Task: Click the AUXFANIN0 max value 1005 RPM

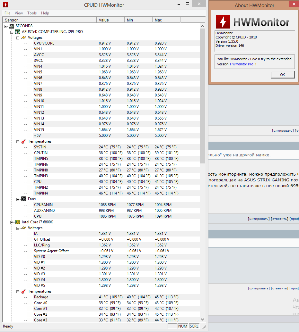Action: pos(163,211)
